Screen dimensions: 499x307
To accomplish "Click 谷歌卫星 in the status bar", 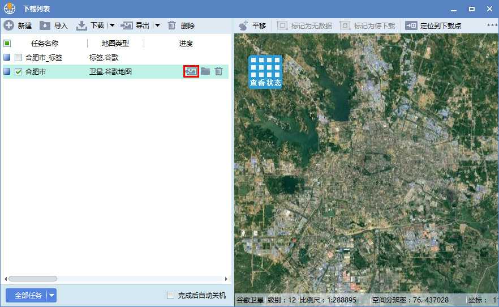I will click(x=250, y=300).
